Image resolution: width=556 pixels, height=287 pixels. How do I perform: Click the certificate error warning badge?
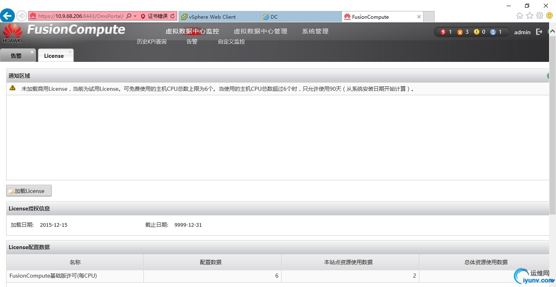pyautogui.click(x=154, y=16)
